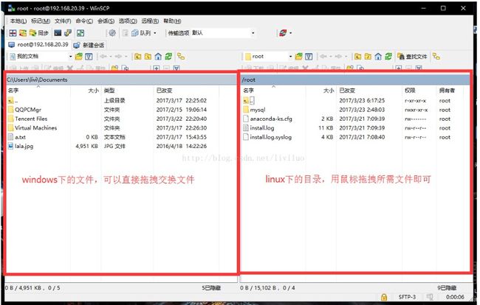Open the 本地(L) menu
The width and height of the screenshot is (480, 305).
[18, 21]
